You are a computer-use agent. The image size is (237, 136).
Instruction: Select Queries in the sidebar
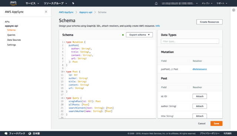(11, 35)
